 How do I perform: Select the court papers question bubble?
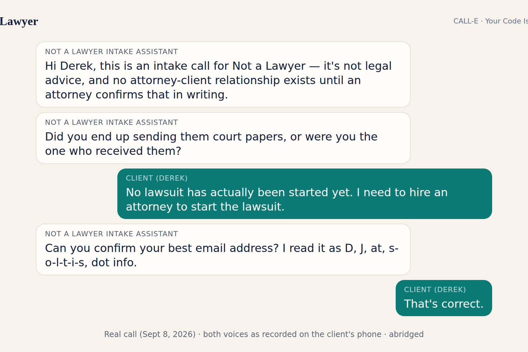(223, 138)
